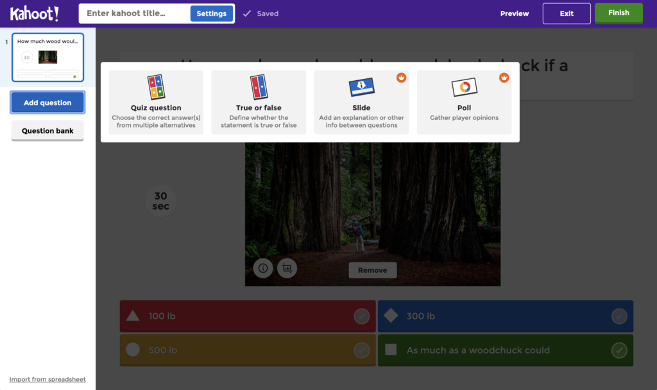
Task: Remove the redwood forest image
Action: tap(372, 270)
